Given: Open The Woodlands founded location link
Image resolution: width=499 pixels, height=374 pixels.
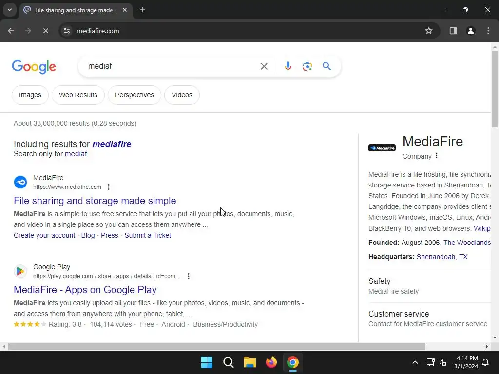Looking at the screenshot, I should pyautogui.click(x=467, y=243).
